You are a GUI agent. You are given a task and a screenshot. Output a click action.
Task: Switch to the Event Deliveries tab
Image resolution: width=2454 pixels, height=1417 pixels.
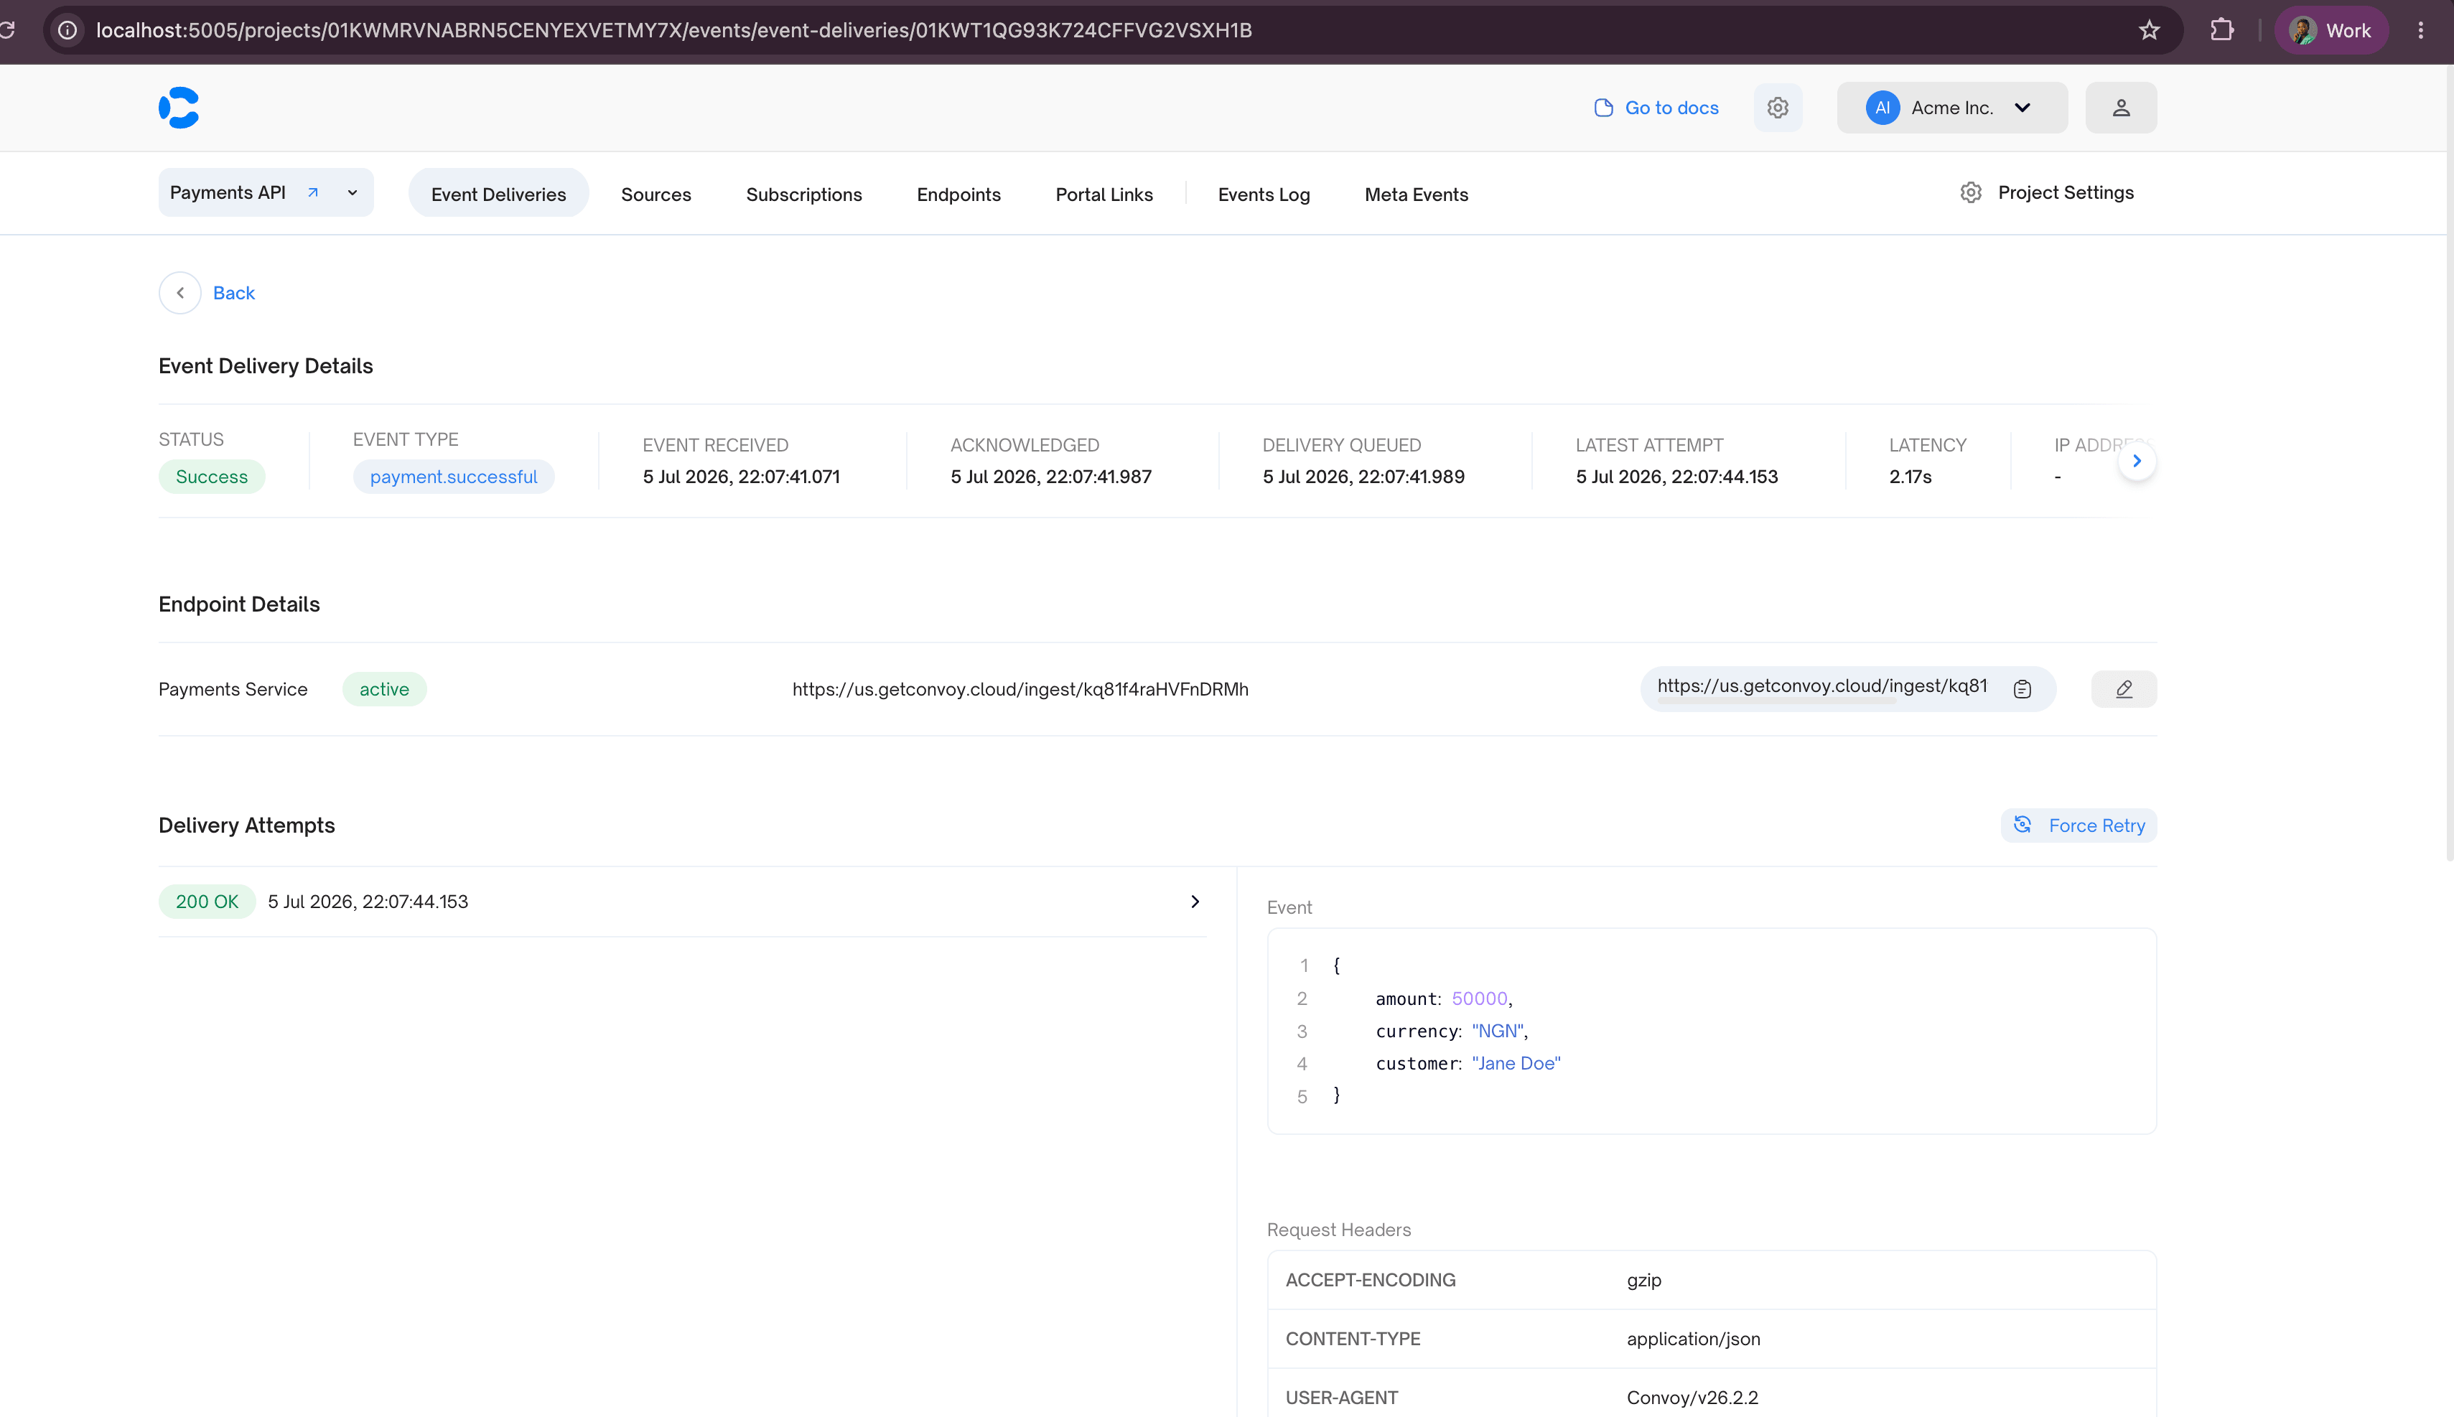498,194
